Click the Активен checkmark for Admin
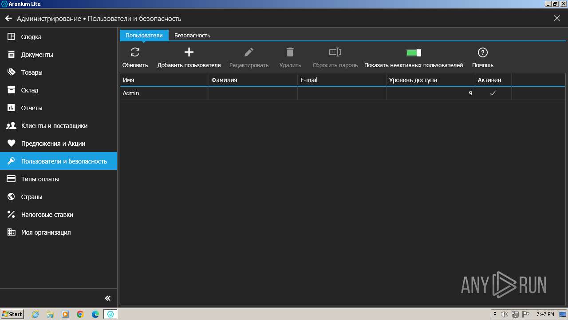This screenshot has width=568, height=320. click(493, 93)
